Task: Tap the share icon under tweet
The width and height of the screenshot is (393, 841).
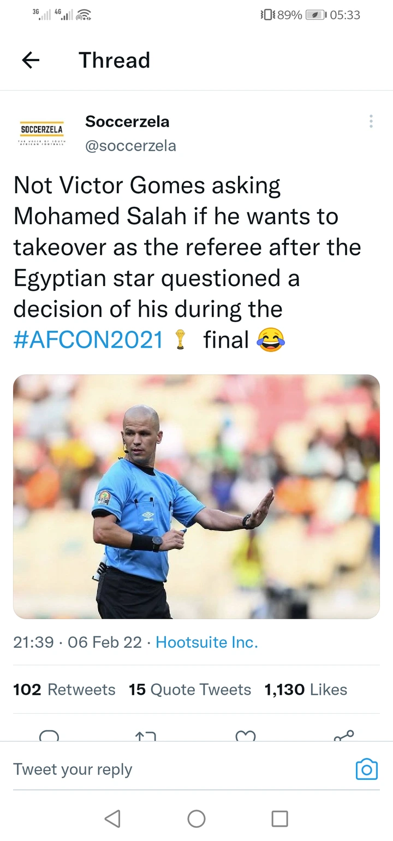Action: tap(344, 736)
